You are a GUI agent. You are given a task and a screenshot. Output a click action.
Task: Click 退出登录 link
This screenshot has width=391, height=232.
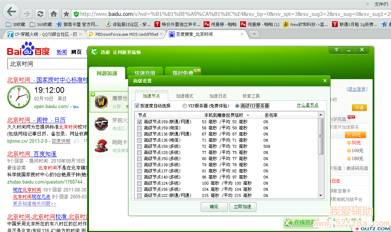pos(357,89)
